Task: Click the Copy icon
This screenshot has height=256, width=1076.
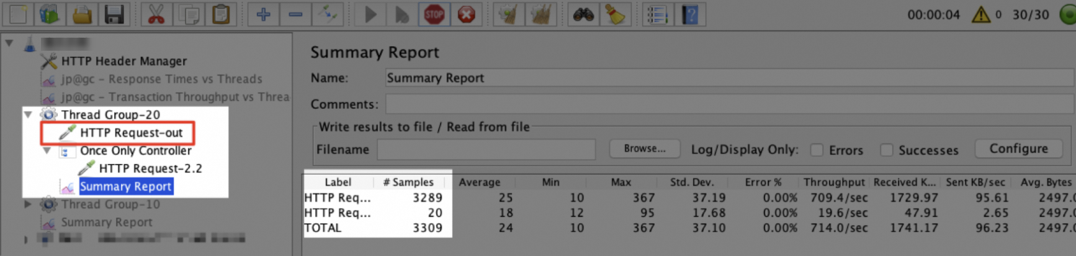Action: (189, 14)
